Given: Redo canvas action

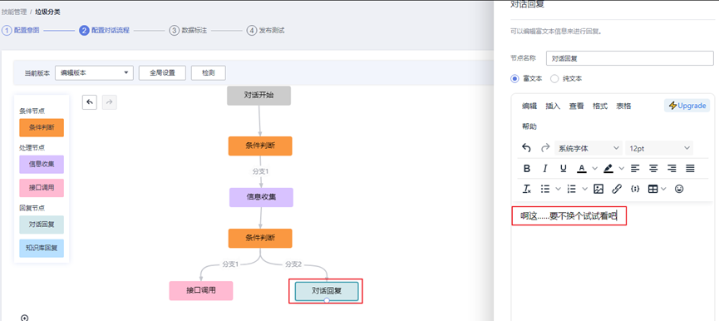Looking at the screenshot, I should 109,102.
